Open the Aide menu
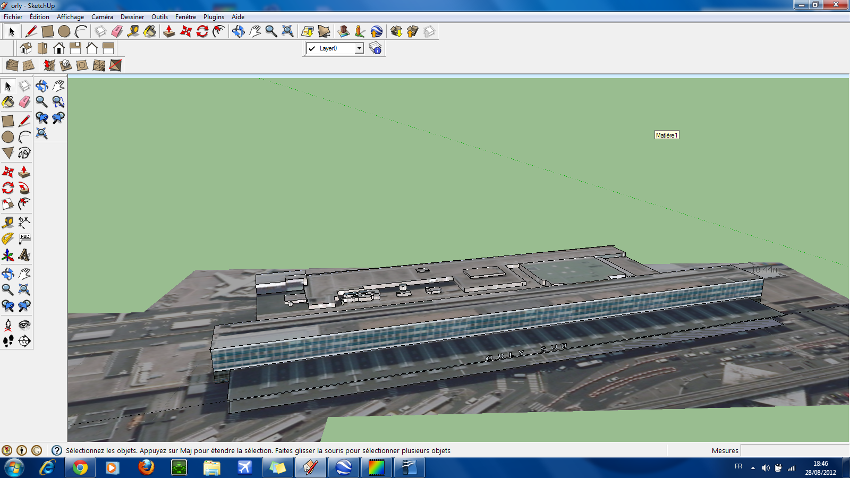 coord(238,17)
